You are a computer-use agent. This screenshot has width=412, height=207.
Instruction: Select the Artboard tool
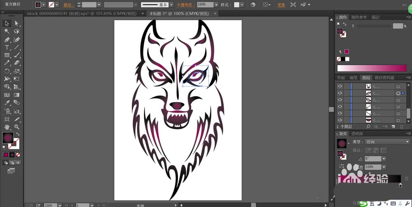click(7, 119)
